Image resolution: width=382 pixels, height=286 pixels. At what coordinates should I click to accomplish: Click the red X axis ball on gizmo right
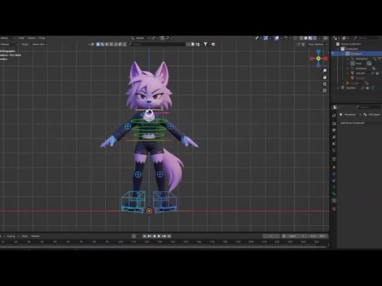click(x=326, y=58)
